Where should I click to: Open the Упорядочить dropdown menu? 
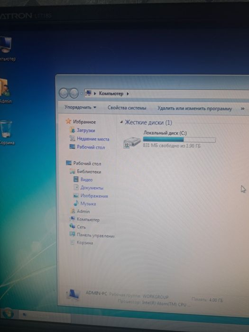click(80, 107)
